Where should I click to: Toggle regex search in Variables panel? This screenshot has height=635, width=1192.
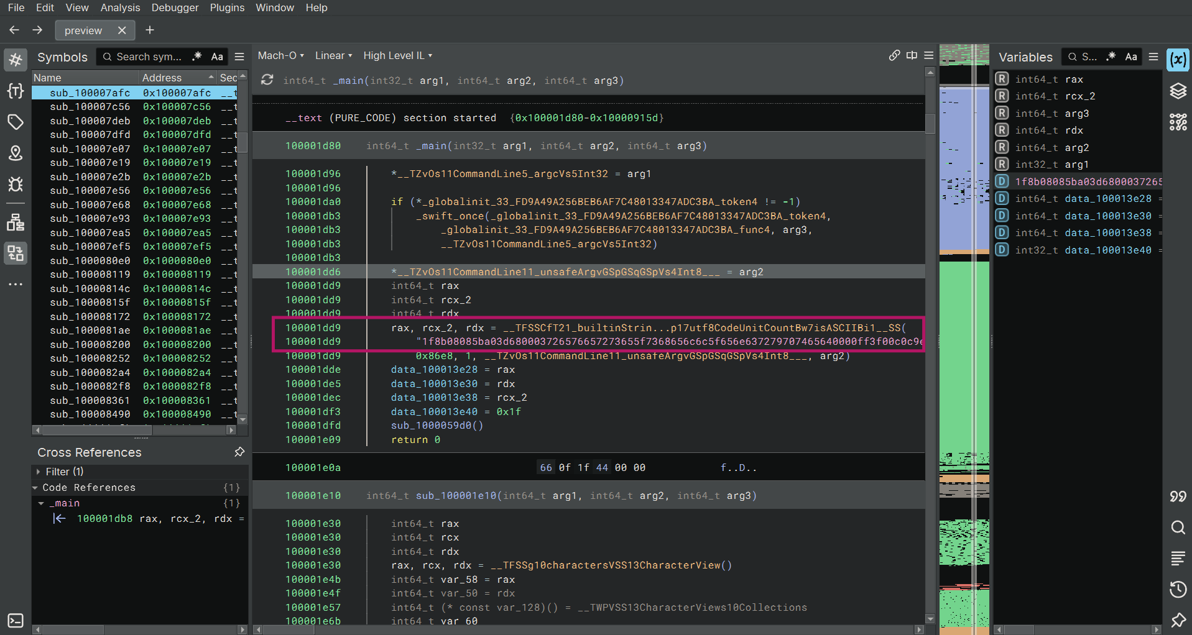(x=1111, y=57)
